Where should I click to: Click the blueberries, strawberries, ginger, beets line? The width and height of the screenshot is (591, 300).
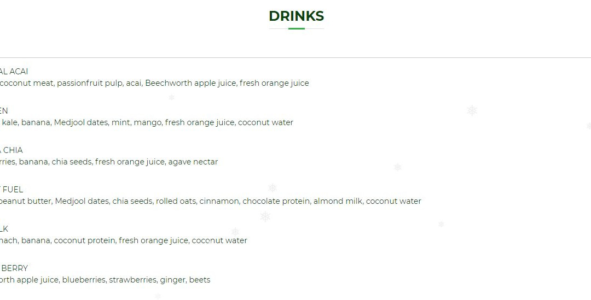click(x=105, y=280)
